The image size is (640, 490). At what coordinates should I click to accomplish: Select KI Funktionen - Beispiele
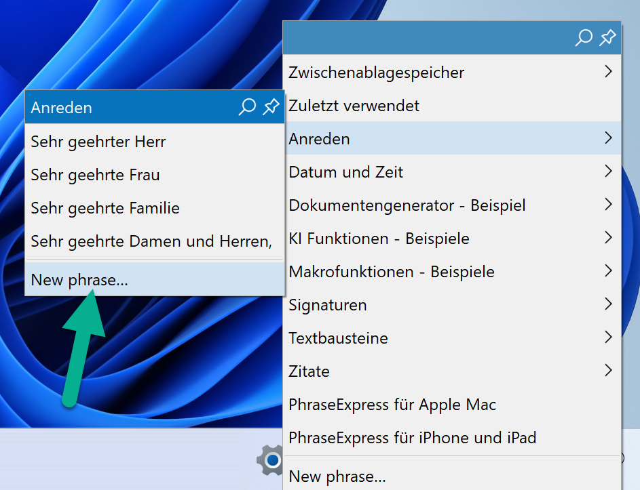pyautogui.click(x=379, y=239)
